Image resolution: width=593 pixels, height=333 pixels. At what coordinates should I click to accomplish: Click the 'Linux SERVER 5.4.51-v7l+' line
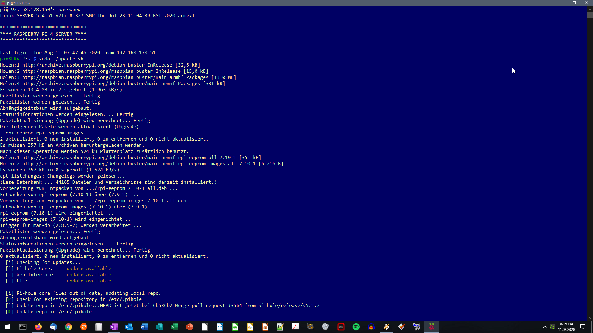pyautogui.click(x=97, y=15)
